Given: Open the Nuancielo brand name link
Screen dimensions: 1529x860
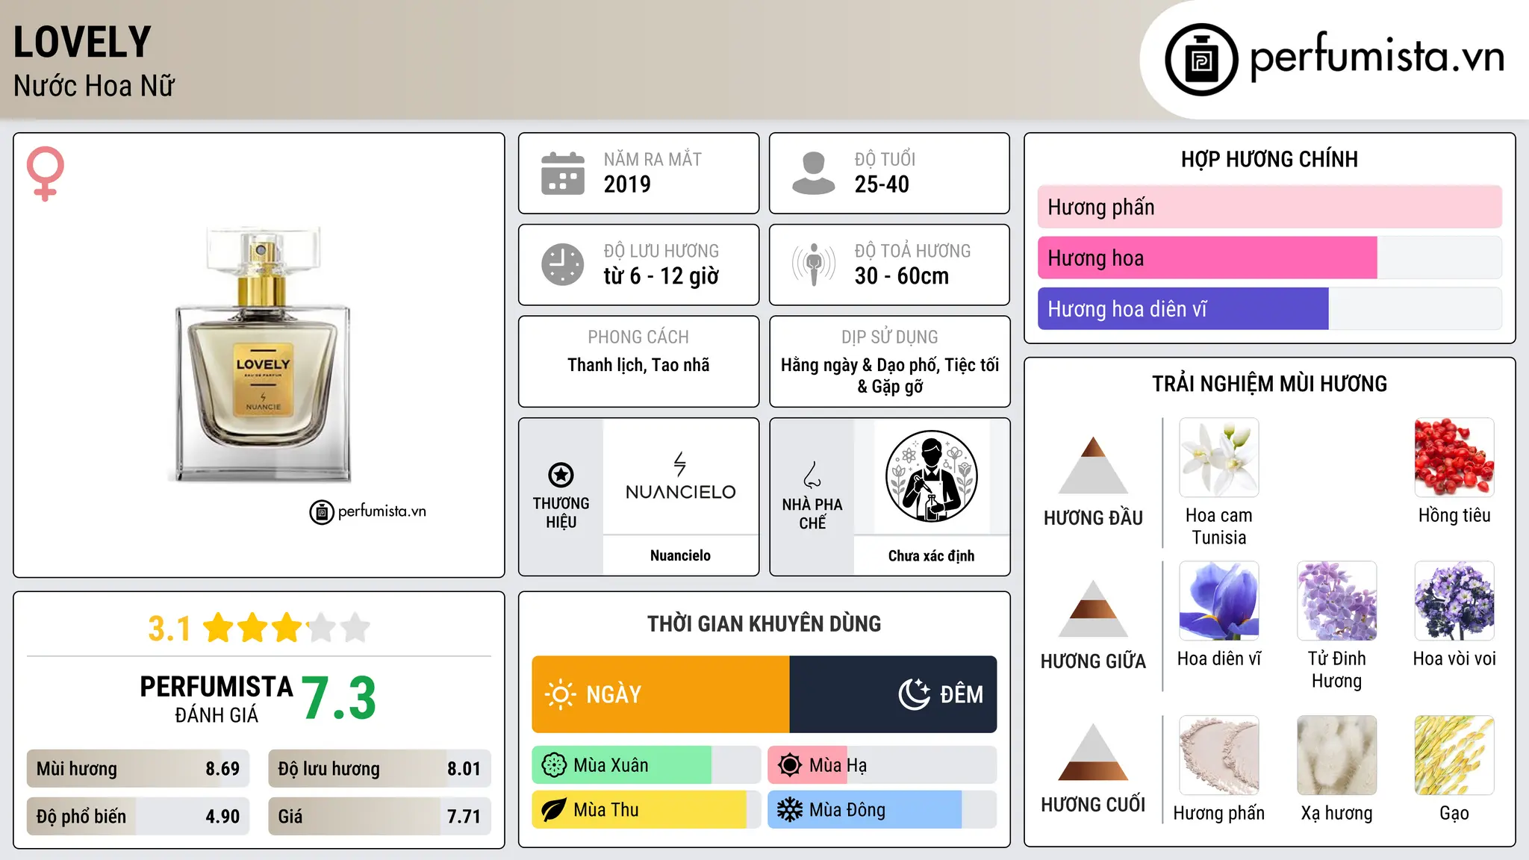Looking at the screenshot, I should pos(680,555).
